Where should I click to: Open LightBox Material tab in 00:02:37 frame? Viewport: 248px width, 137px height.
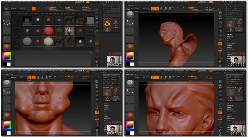coord(42,14)
